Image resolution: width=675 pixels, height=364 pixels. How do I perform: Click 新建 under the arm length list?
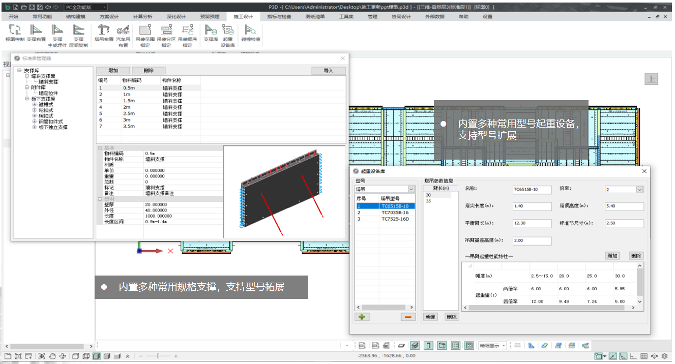click(430, 317)
